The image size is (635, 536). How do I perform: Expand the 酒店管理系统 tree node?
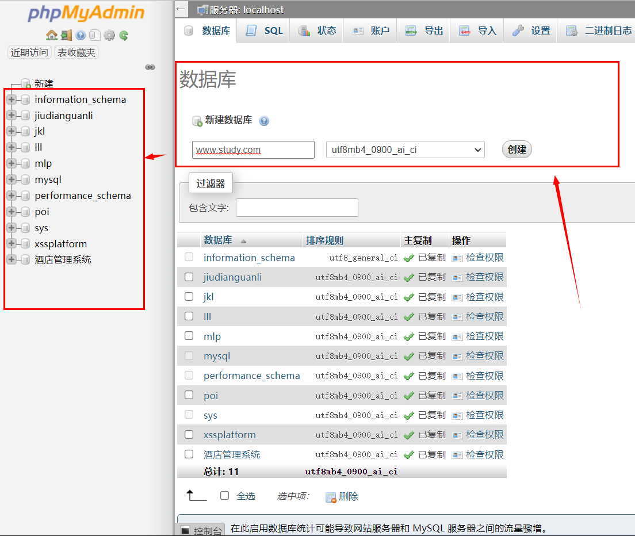point(12,259)
